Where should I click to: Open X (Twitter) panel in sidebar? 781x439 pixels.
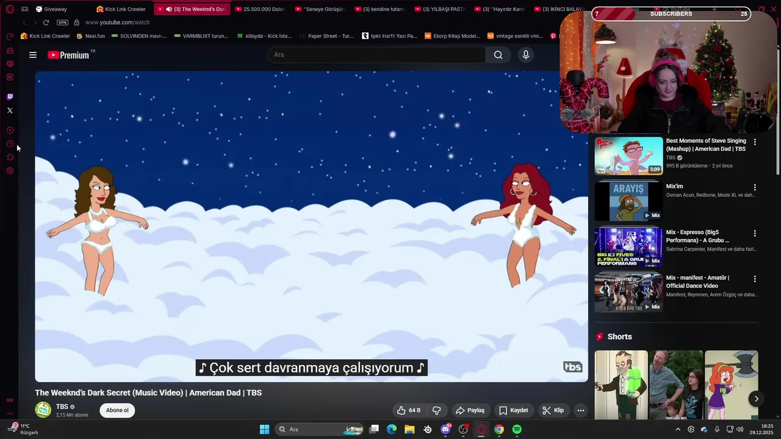point(10,110)
